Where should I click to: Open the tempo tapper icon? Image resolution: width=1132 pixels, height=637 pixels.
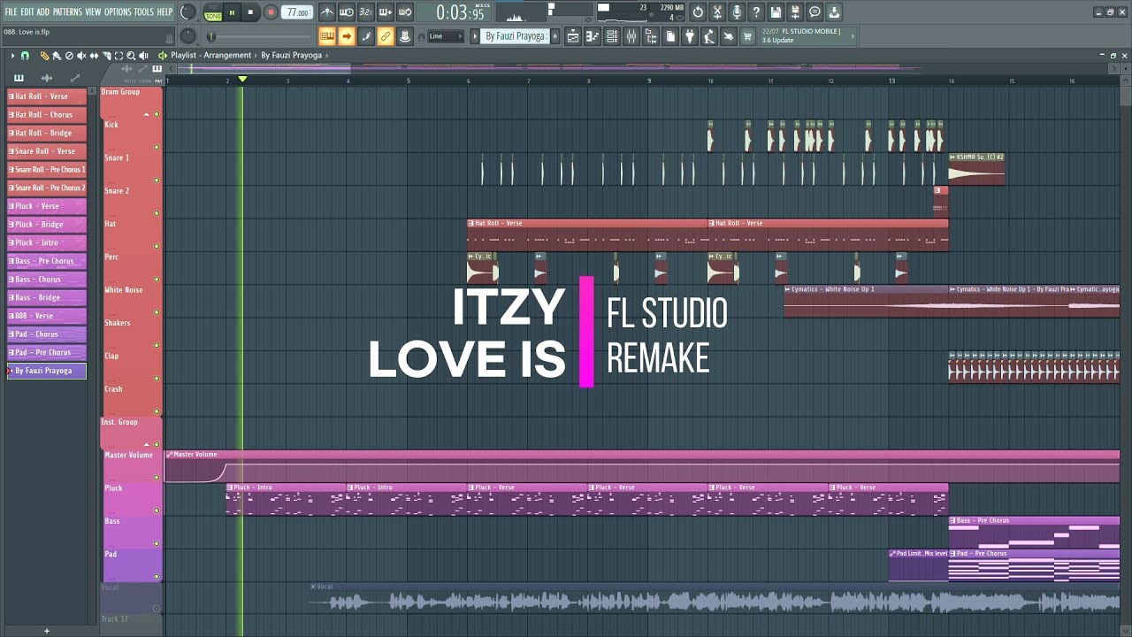pos(709,36)
